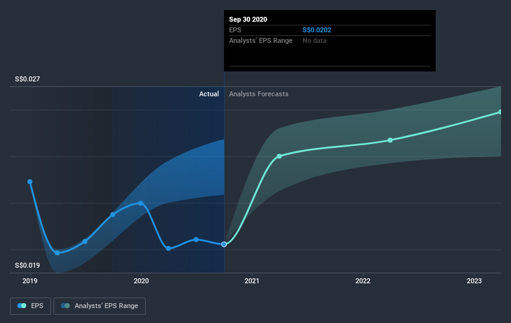The image size is (511, 323).
Task: Toggle the Analysts' EPS Range legend
Action: pyautogui.click(x=100, y=306)
